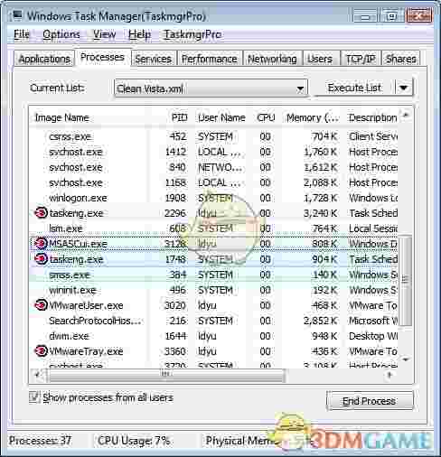The image size is (441, 457).
Task: Click the PID value 3128
Action: pyautogui.click(x=175, y=244)
